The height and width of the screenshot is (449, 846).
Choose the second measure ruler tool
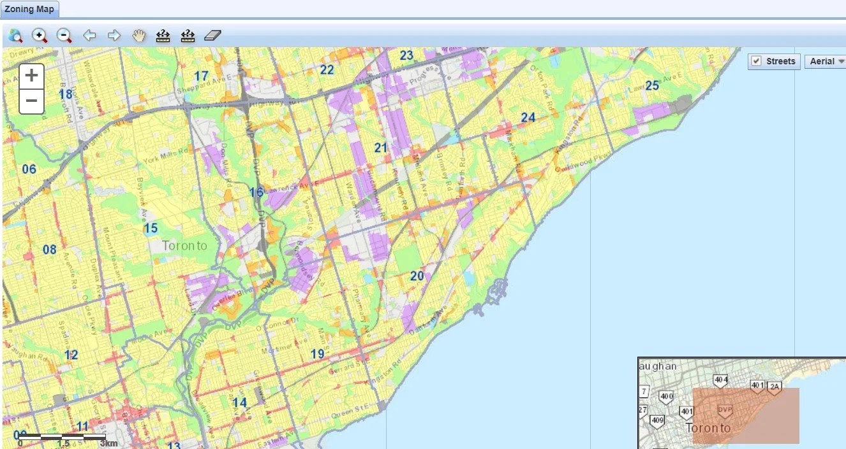point(188,36)
